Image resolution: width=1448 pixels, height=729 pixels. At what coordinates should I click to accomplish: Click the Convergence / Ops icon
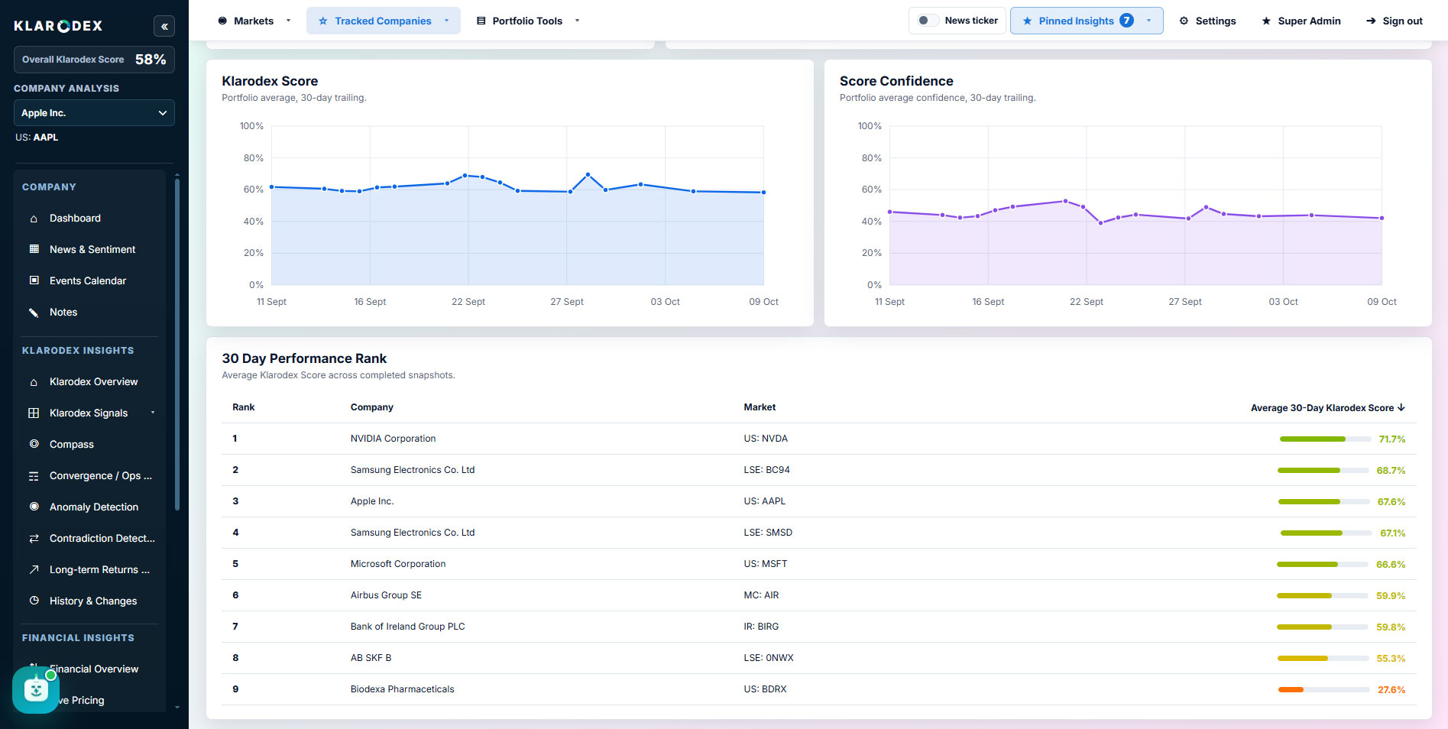tap(34, 475)
